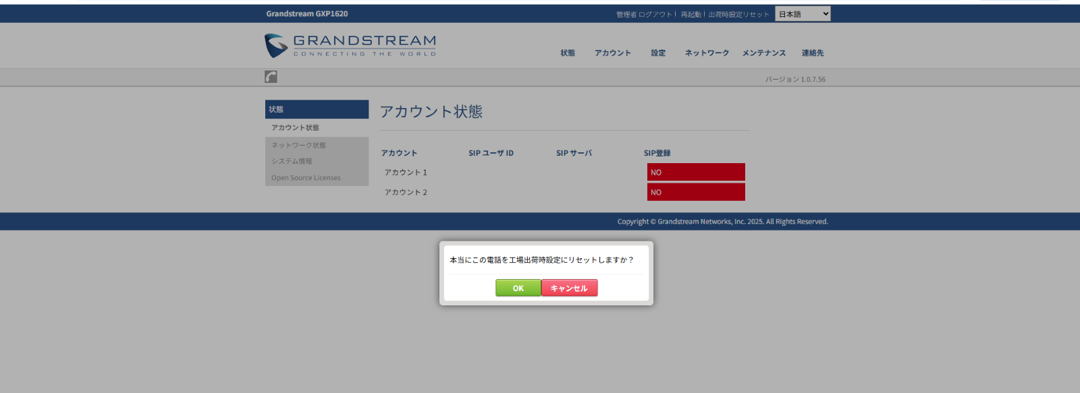Open the 状態 top menu
Viewport: 1080px width, 393px height.
pyautogui.click(x=568, y=53)
